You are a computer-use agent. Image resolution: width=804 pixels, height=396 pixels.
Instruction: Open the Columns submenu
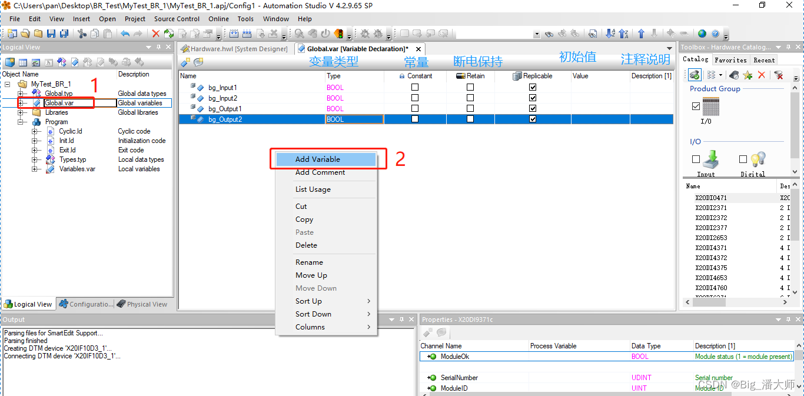pos(327,327)
